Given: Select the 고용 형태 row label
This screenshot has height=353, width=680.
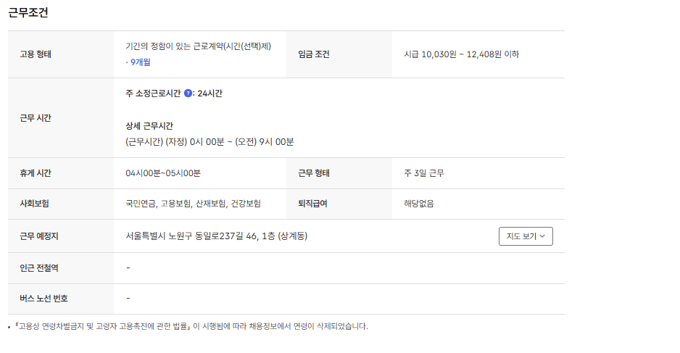Looking at the screenshot, I should pyautogui.click(x=36, y=54).
